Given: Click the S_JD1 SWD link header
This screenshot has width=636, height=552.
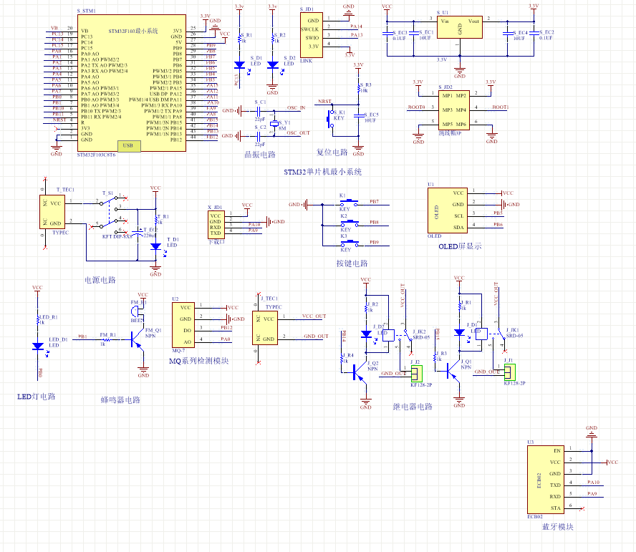Looking at the screenshot, I should (311, 33).
